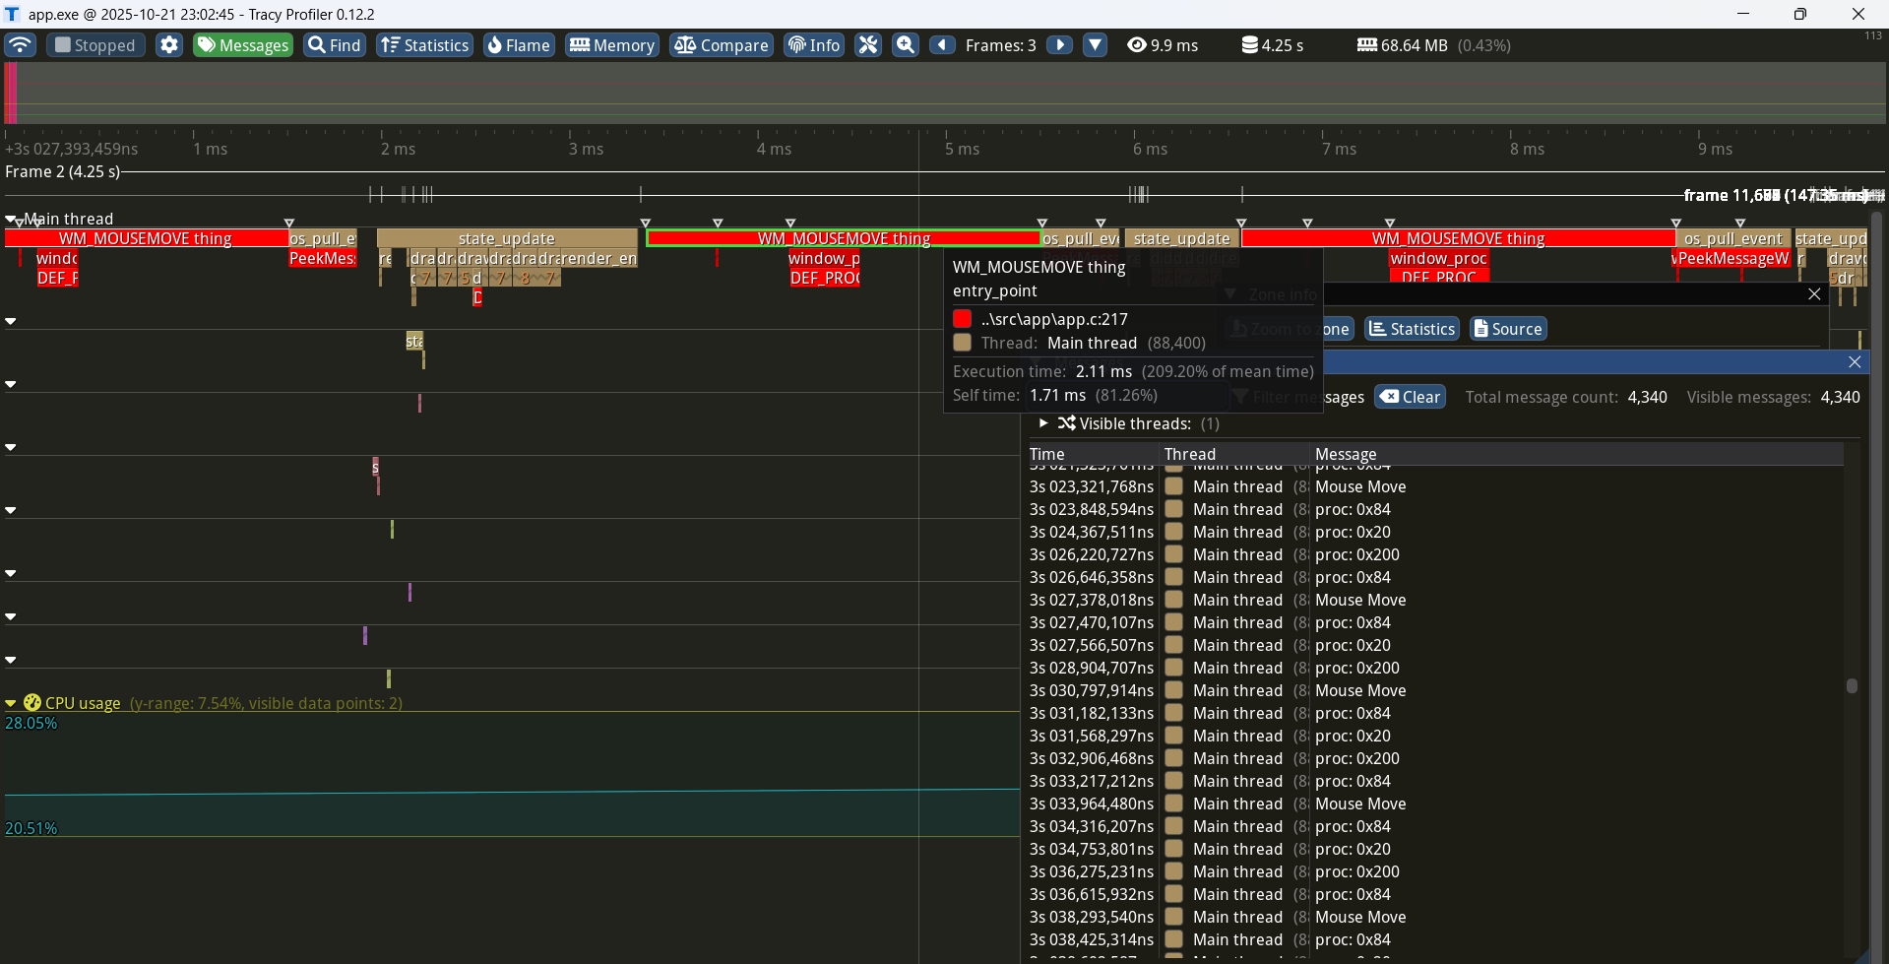This screenshot has height=964, width=1889.
Task: Open the Compare traces window
Action: (722, 45)
